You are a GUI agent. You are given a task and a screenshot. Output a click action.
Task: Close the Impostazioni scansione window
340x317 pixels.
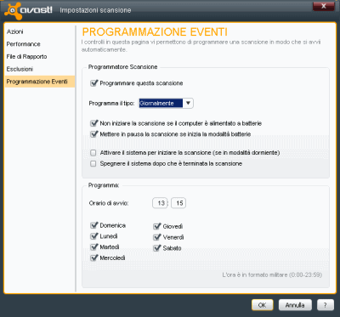[323, 6]
